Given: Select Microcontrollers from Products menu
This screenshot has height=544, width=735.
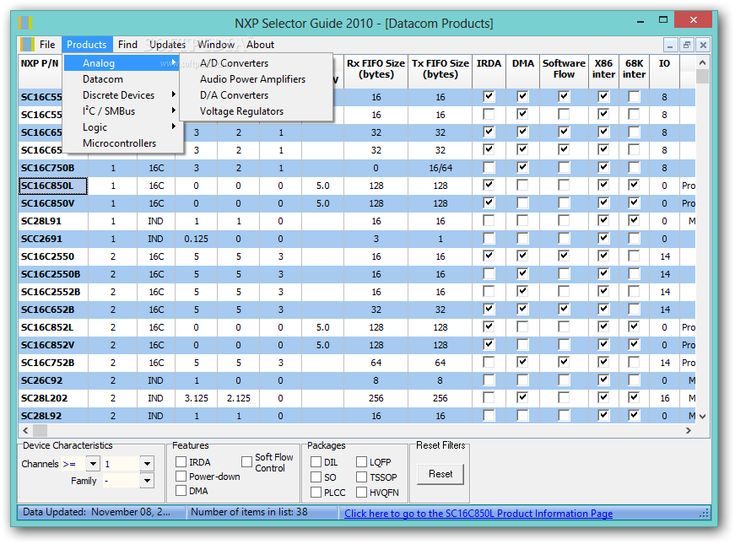Looking at the screenshot, I should pyautogui.click(x=122, y=143).
